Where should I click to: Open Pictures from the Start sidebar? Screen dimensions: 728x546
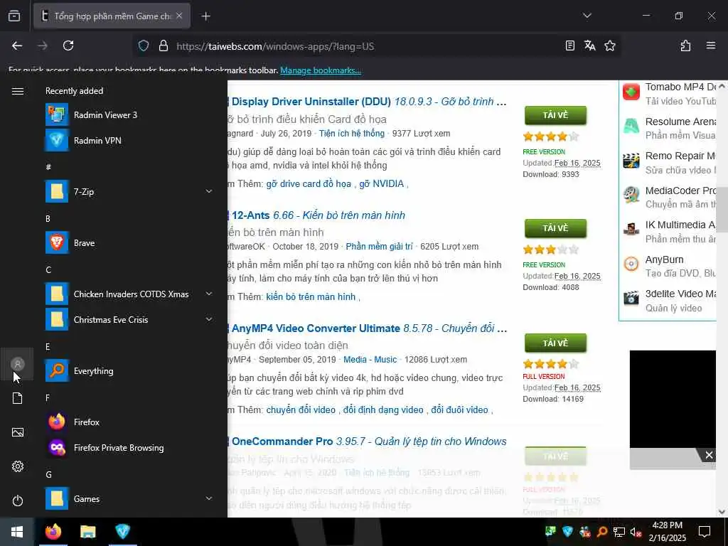click(x=18, y=432)
